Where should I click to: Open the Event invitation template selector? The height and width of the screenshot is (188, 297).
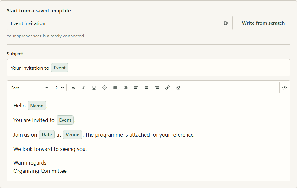pos(119,23)
